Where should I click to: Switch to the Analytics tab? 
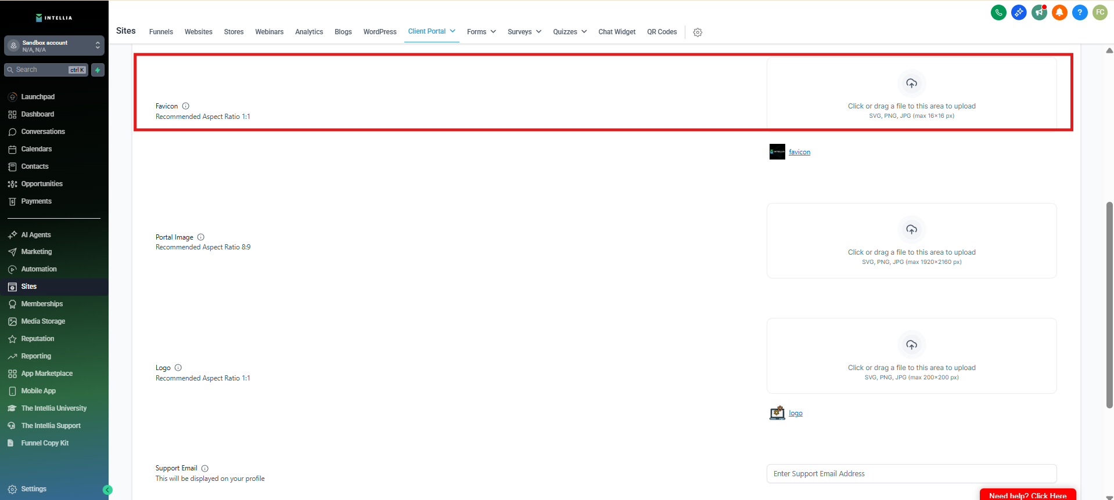click(x=309, y=32)
